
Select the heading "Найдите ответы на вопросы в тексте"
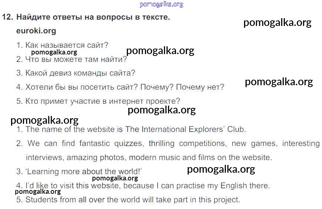(93, 17)
